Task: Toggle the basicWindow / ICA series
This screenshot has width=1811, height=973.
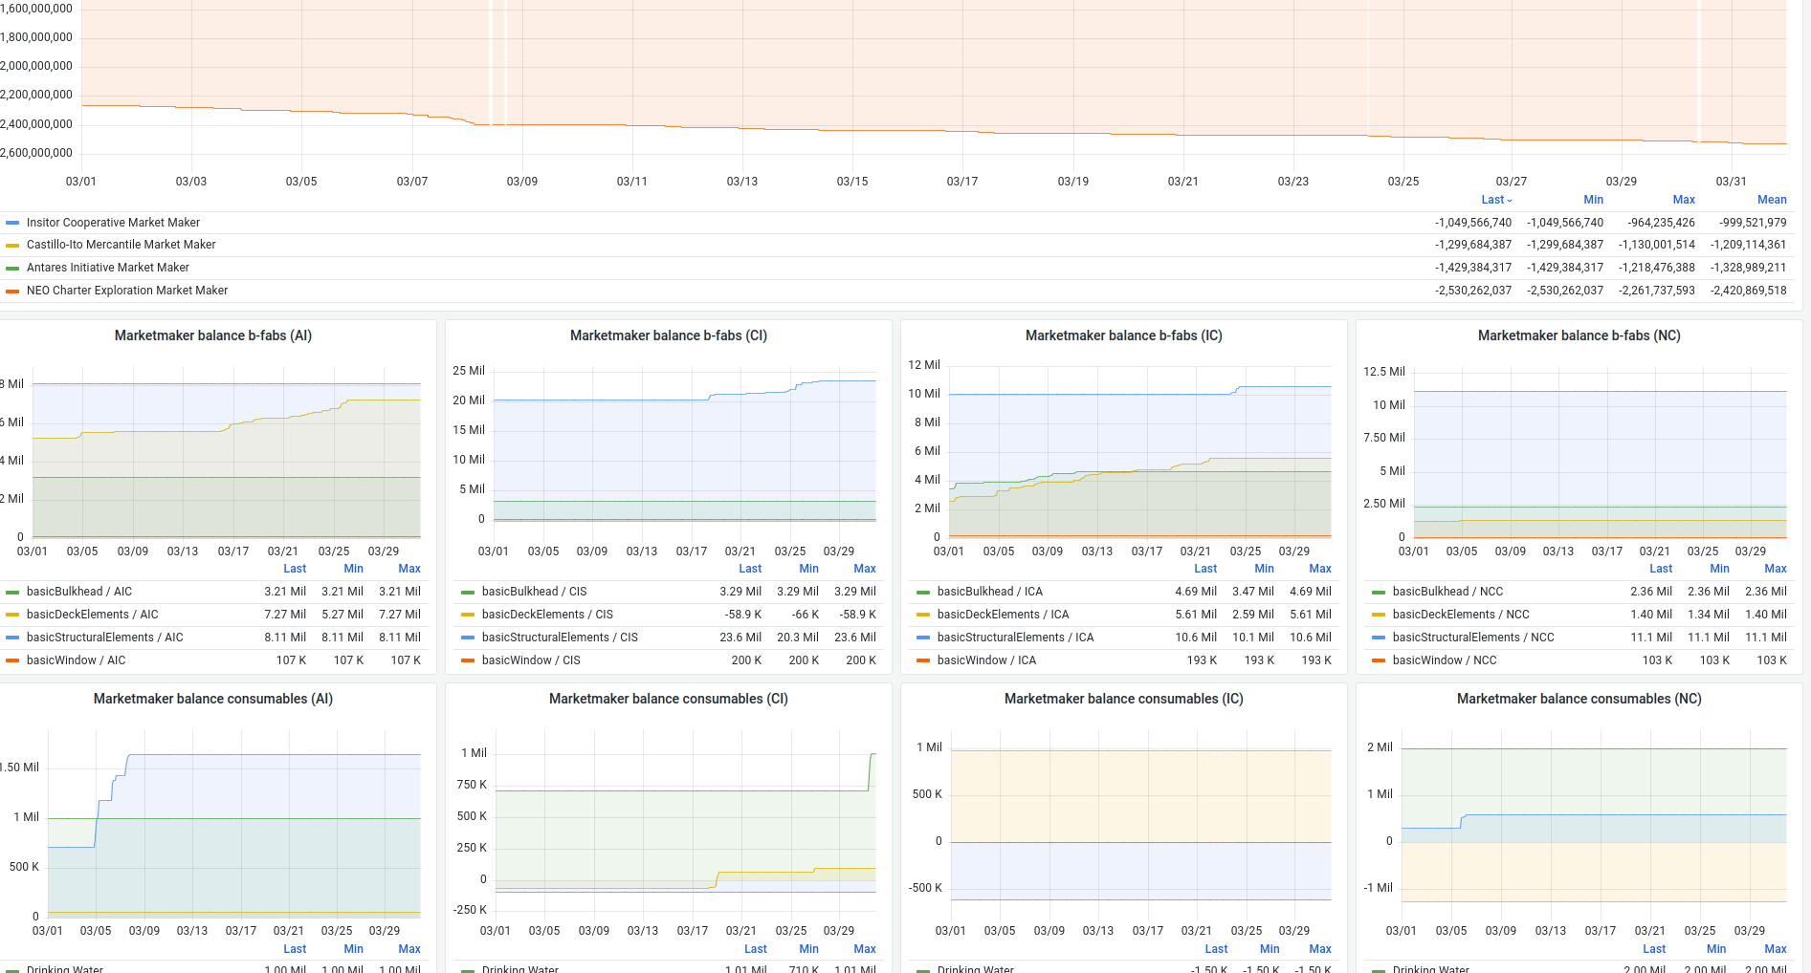Action: tap(986, 660)
